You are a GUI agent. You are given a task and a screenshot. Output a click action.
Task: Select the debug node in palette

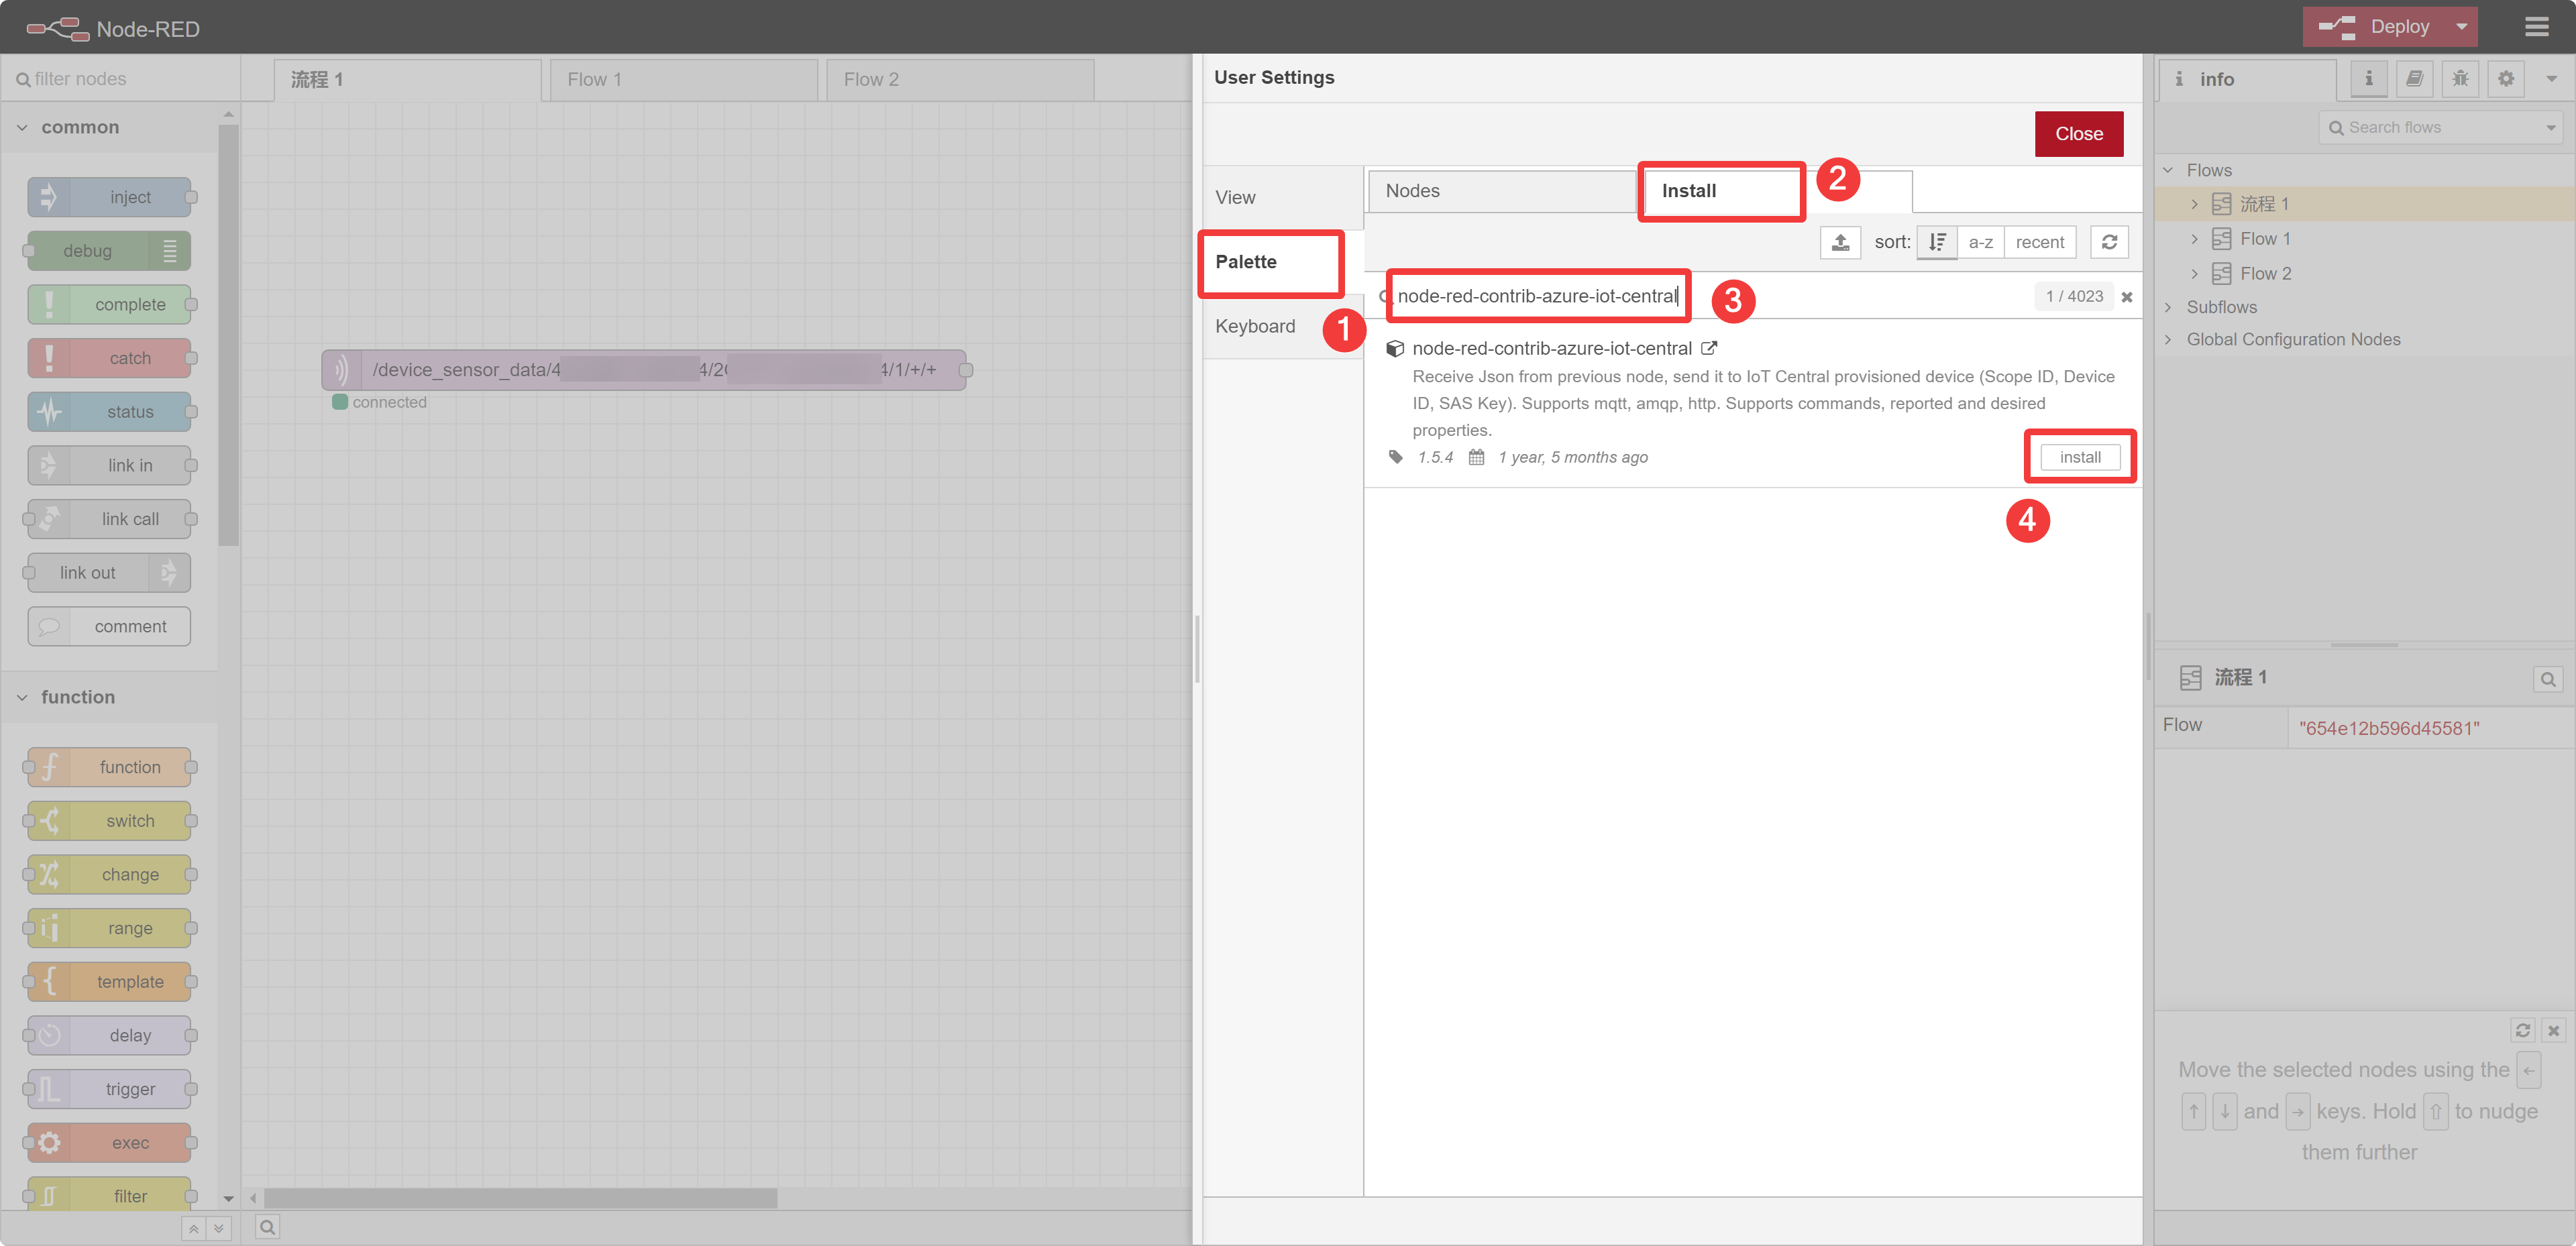[110, 251]
